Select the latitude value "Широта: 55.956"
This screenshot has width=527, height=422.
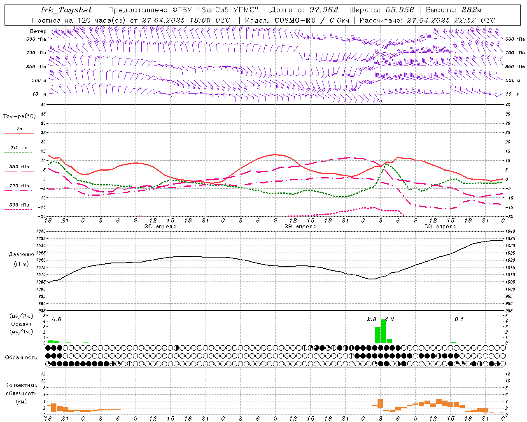coord(382,10)
